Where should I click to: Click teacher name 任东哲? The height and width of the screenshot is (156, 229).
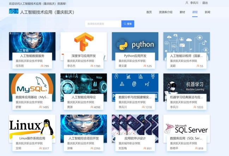point(20,66)
